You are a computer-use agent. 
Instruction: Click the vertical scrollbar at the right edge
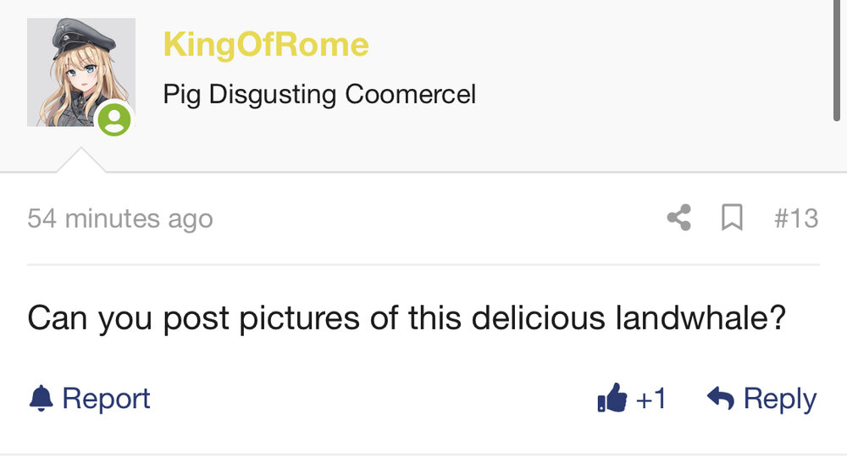pos(837,60)
